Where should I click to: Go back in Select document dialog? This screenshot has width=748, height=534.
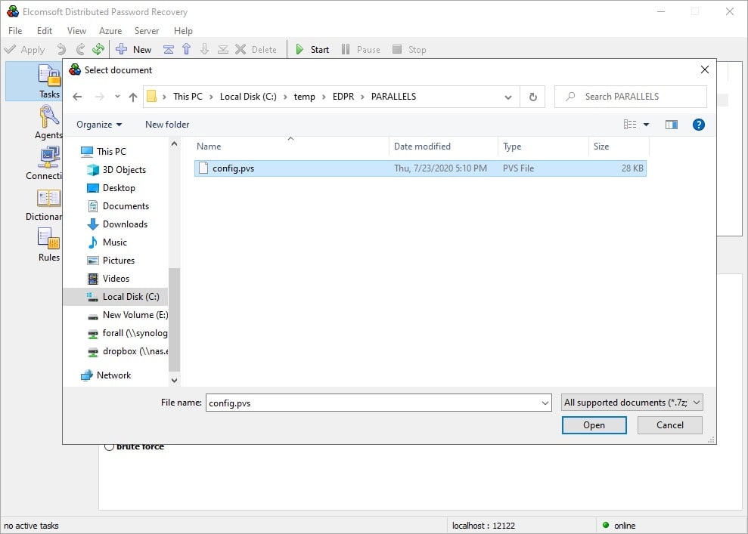point(77,97)
